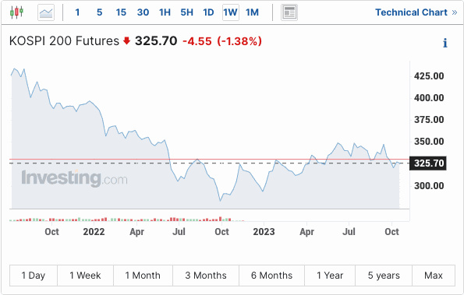This screenshot has width=464, height=295.
Task: Click the 375.00 axis label
Action: tap(429, 120)
